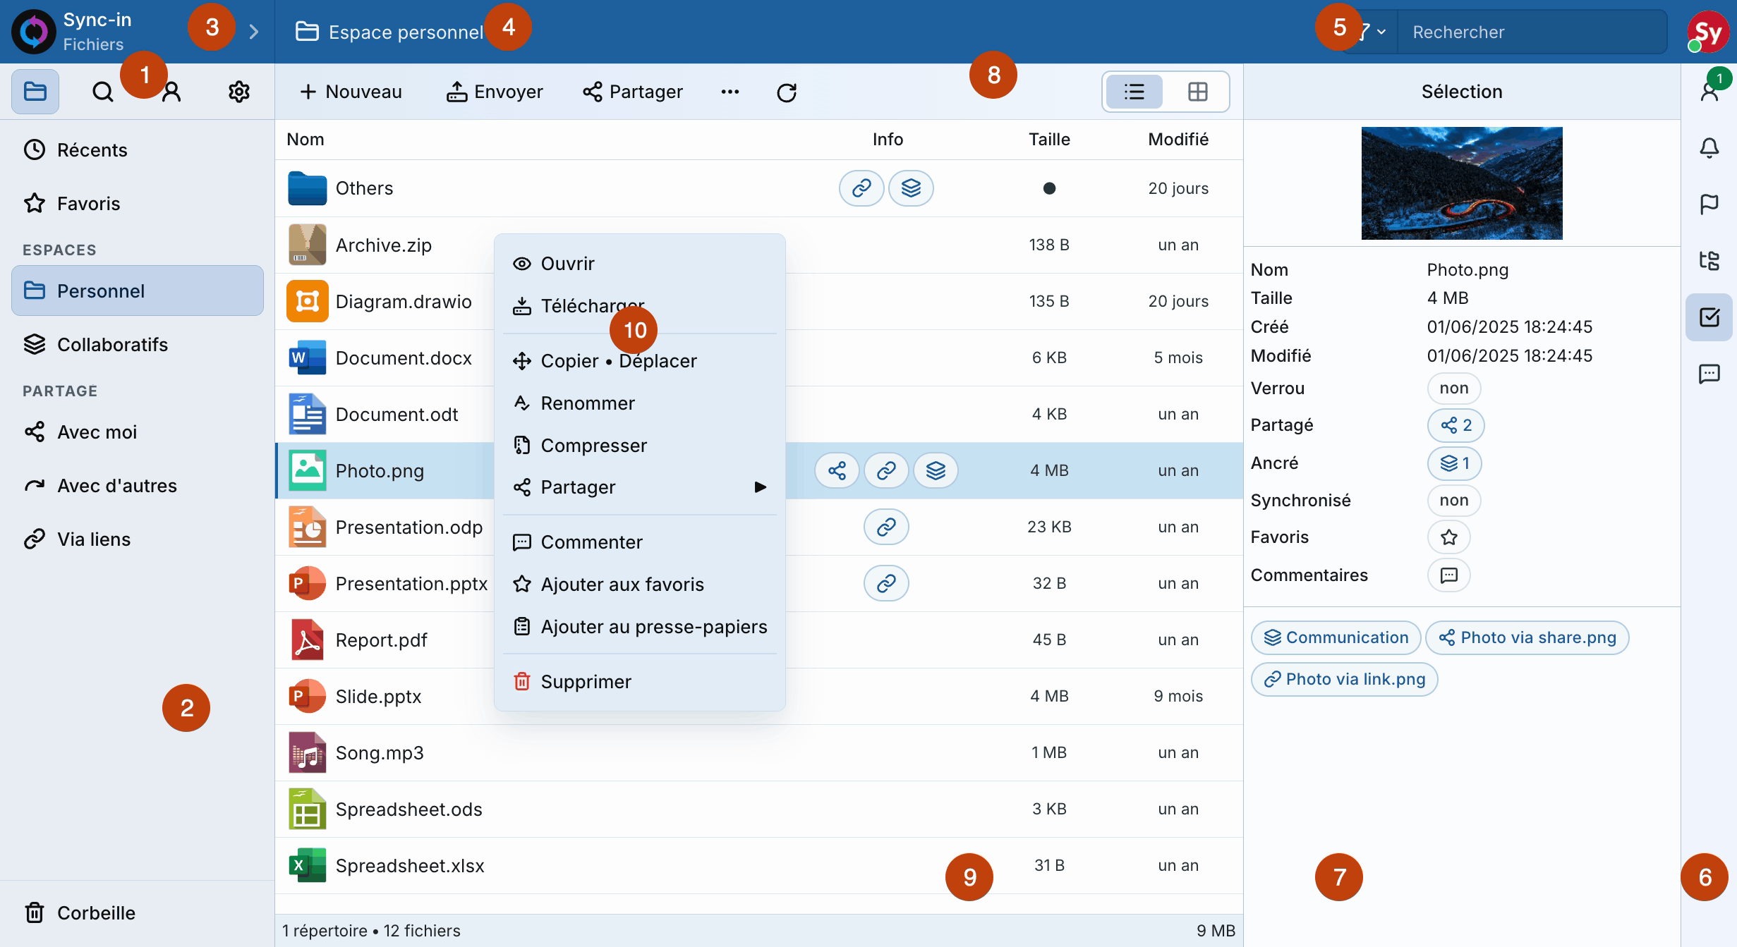Open the Nouveau menu
The width and height of the screenshot is (1737, 947).
tap(351, 92)
